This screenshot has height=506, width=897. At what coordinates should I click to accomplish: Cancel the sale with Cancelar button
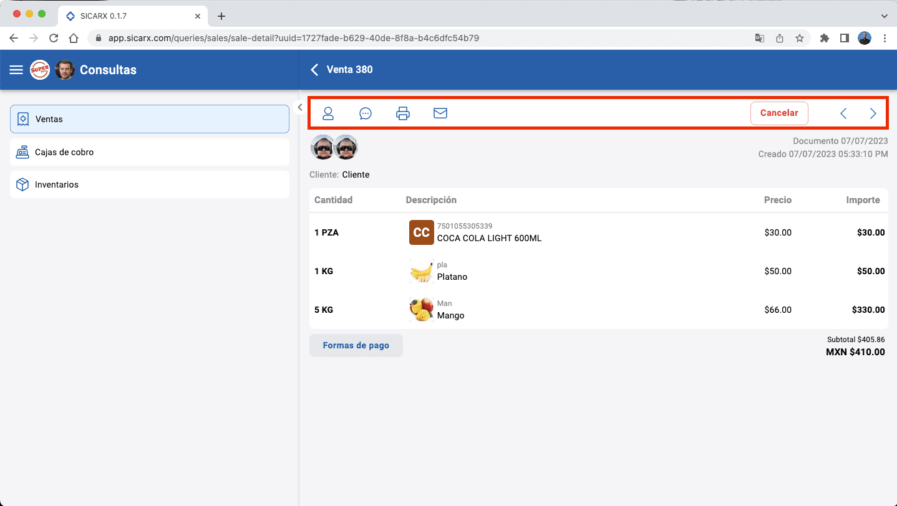(x=779, y=113)
